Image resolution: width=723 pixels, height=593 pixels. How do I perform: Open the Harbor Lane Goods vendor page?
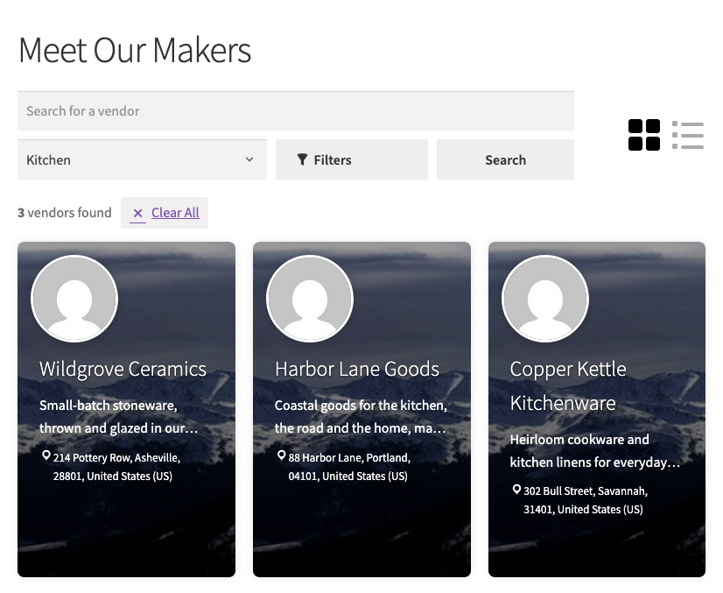[357, 369]
